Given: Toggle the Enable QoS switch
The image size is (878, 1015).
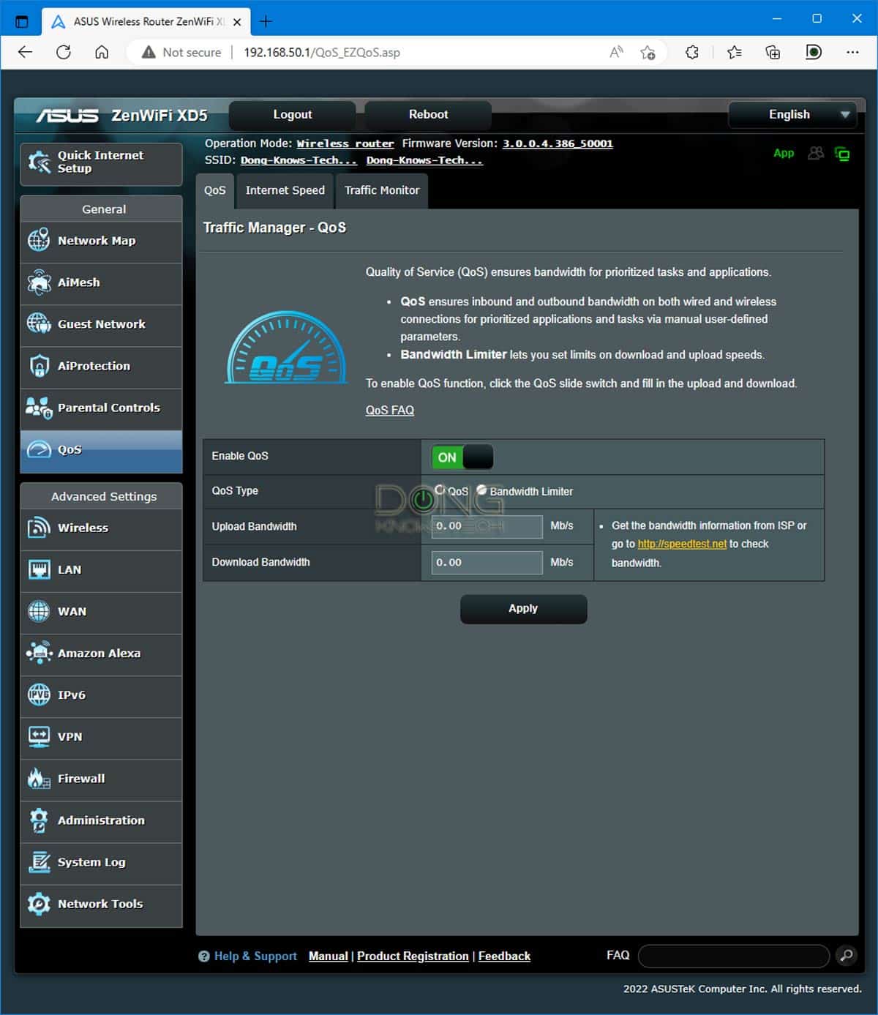Looking at the screenshot, I should point(462,457).
